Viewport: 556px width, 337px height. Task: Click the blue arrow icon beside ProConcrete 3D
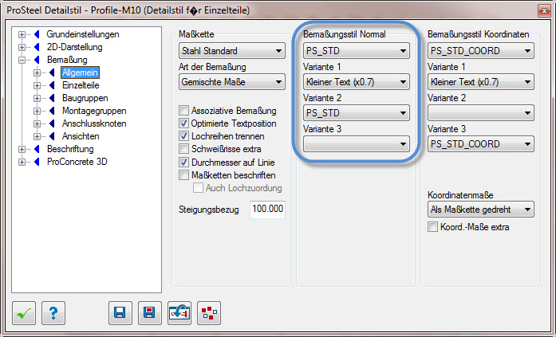pos(37,162)
